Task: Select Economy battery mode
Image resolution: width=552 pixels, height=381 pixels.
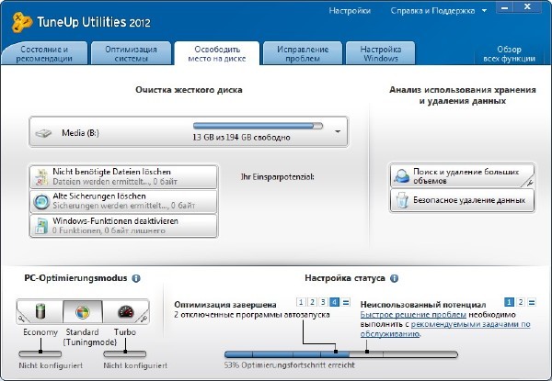Action: tap(40, 311)
